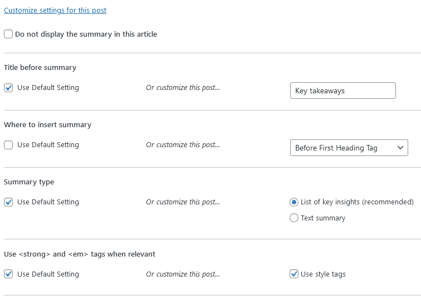Click the 'Title before summary' section heading

pos(40,67)
